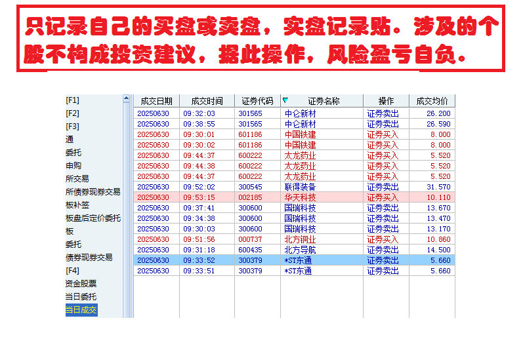
Task: Click the 300545 security code
Action: (x=250, y=187)
